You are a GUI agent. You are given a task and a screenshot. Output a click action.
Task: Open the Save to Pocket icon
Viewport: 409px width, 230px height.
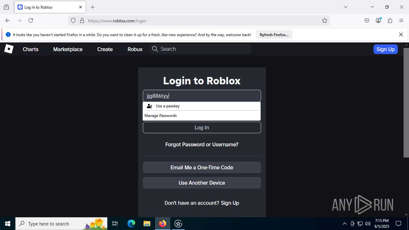pyautogui.click(x=367, y=20)
